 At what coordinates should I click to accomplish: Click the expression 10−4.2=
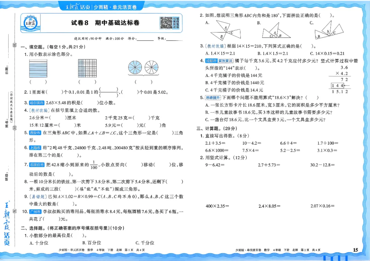(x=251, y=143)
